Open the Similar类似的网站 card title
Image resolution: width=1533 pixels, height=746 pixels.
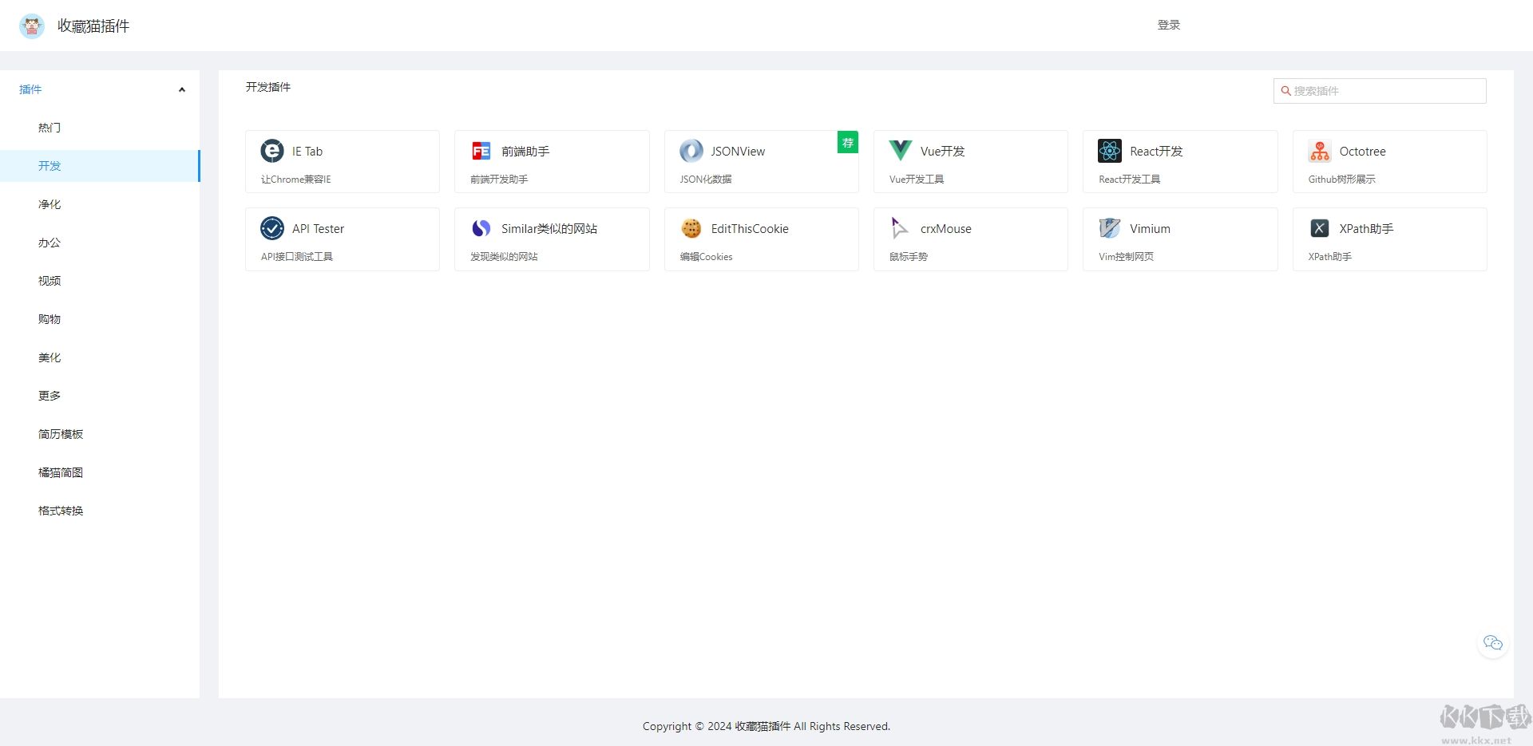[549, 228]
